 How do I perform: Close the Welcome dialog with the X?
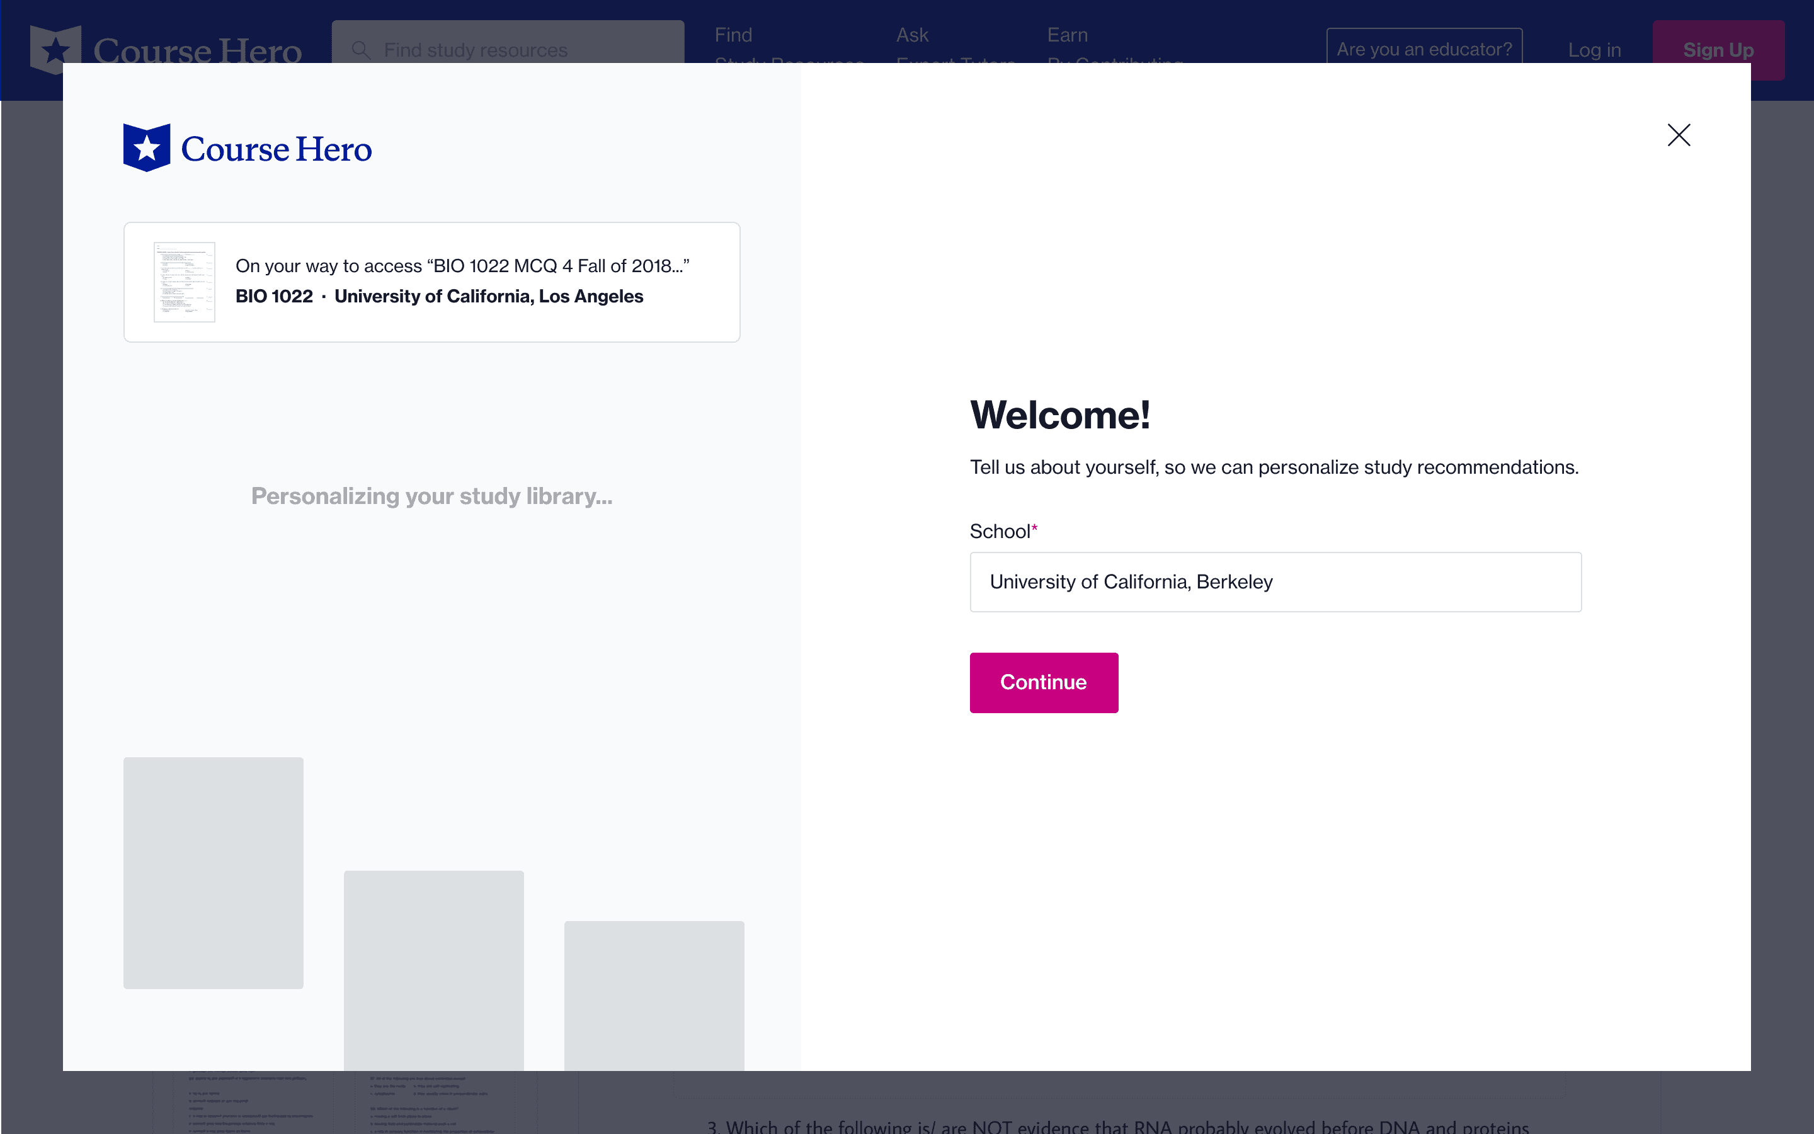click(1679, 135)
